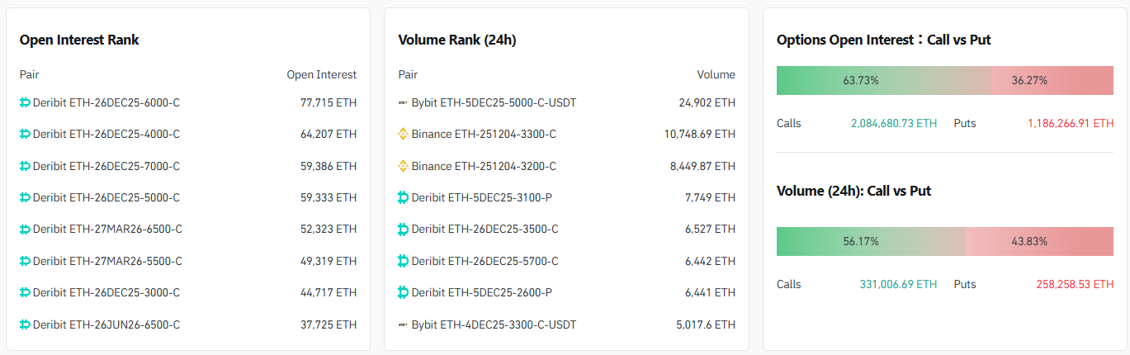The width and height of the screenshot is (1130, 355).
Task: Click Deribit icon beside ETH-26JUN26-6500-C
Action: pyautogui.click(x=25, y=324)
